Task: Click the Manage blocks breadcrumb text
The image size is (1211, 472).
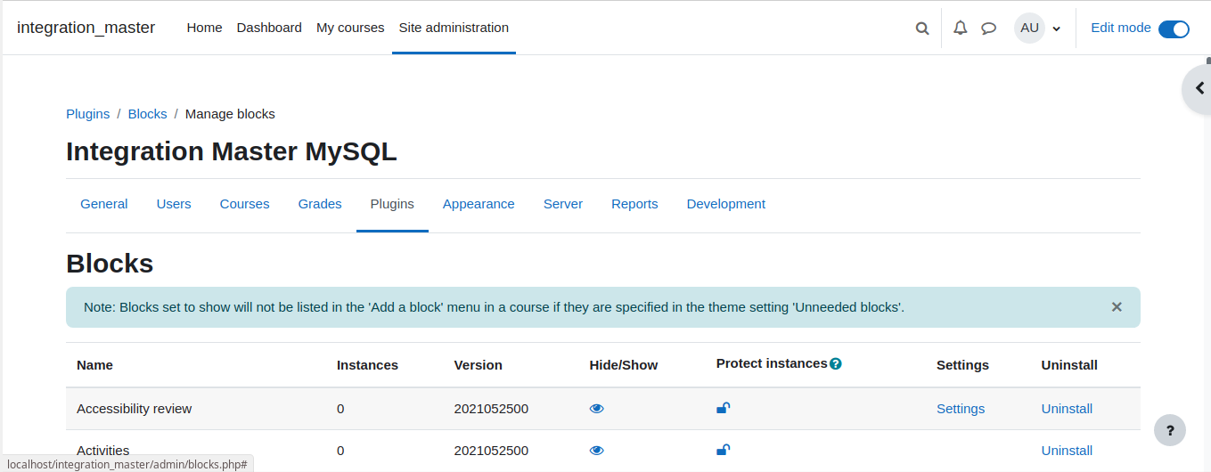Action: click(x=230, y=114)
